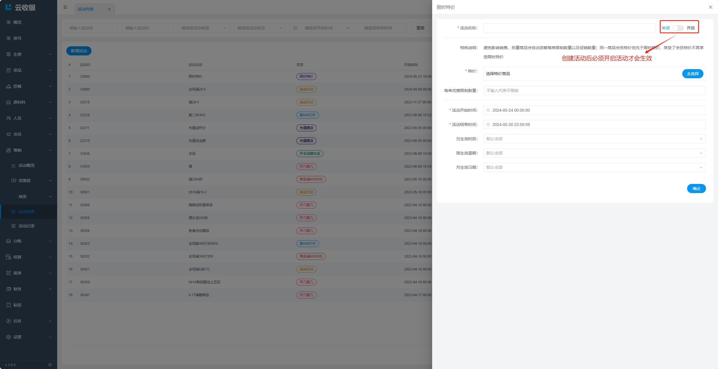Click the sidebar collapse icon

[x=65, y=7]
